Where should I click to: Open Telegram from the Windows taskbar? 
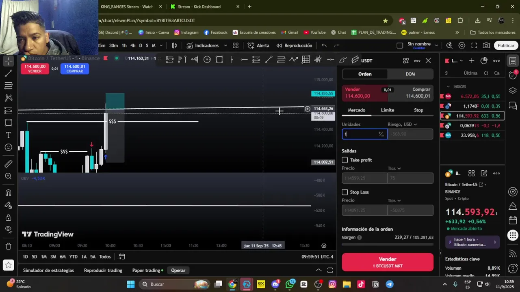[x=390, y=284]
